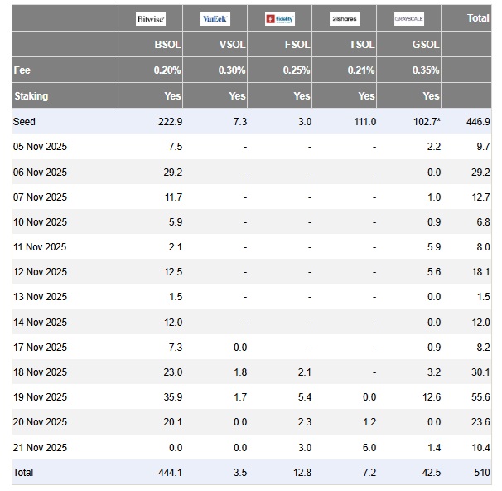Select the VSOL ticker header

tap(232, 46)
